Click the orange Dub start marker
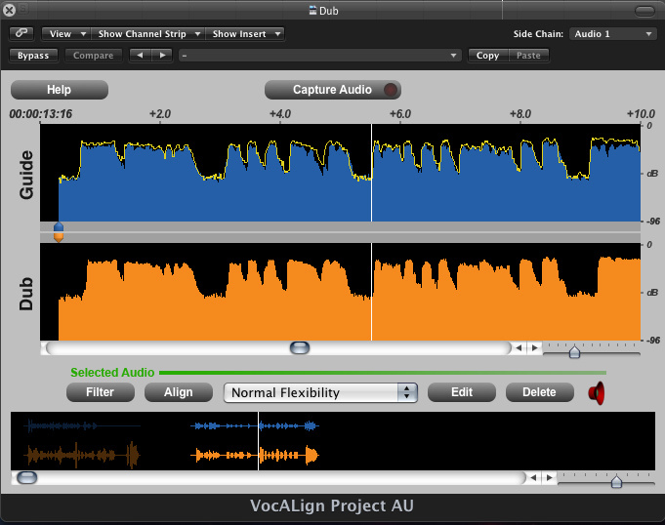Image resolution: width=665 pixels, height=525 pixels. 59,236
